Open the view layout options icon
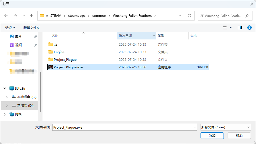Viewport: 256px width, 144px height. tap(225, 28)
